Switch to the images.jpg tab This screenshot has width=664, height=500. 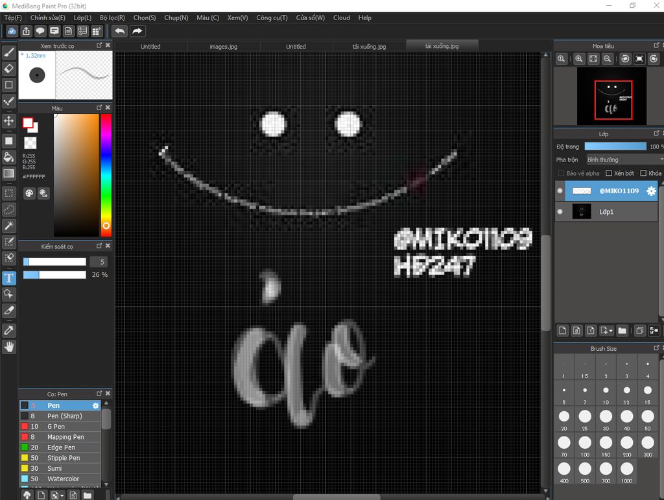point(223,47)
